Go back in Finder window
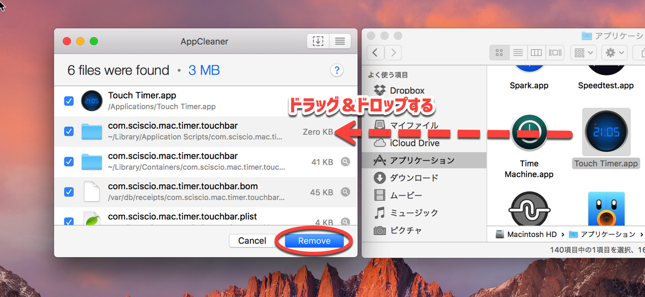Screen dimensions: 645x297 pos(375,52)
